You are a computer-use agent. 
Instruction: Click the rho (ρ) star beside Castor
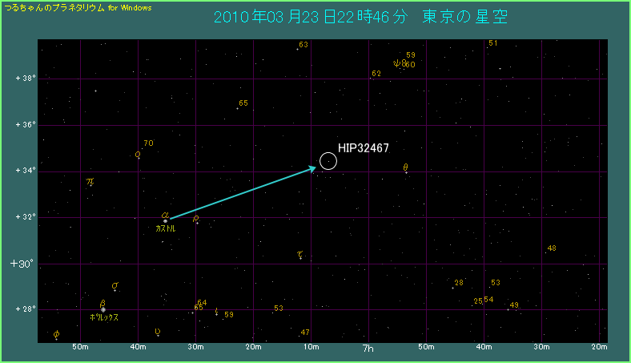click(x=196, y=219)
